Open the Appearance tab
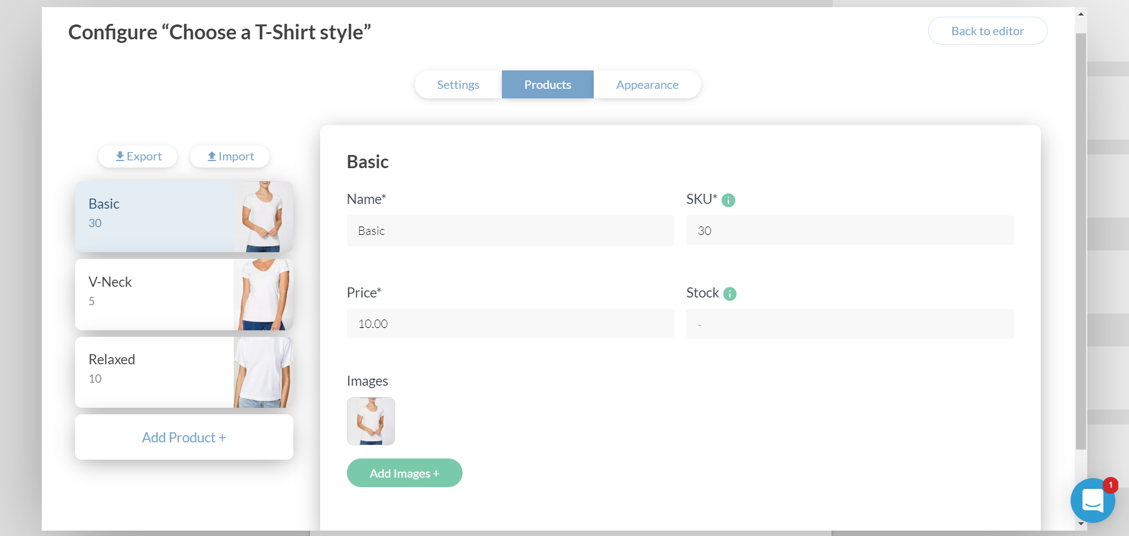The height and width of the screenshot is (536, 1129). click(647, 85)
